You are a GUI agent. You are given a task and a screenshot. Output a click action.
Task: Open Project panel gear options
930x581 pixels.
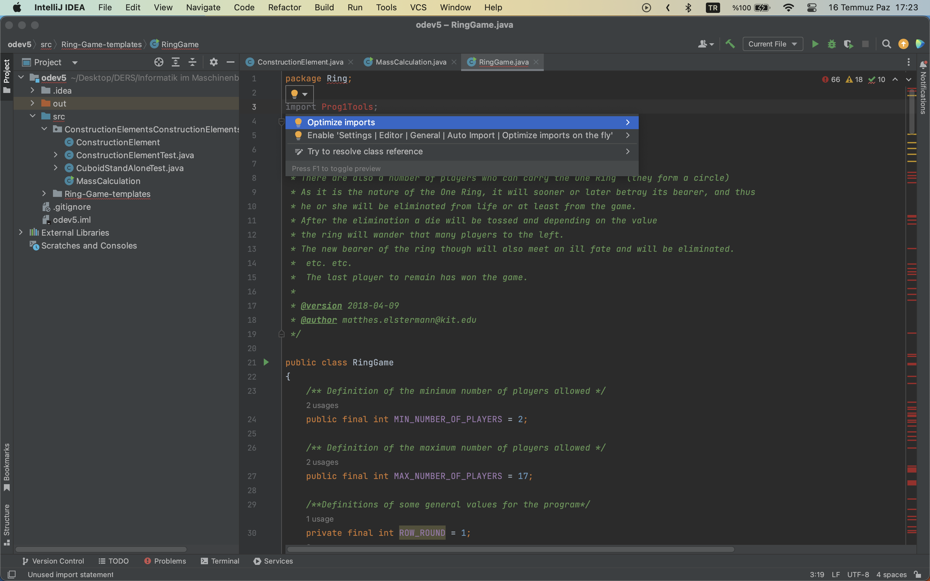[214, 62]
